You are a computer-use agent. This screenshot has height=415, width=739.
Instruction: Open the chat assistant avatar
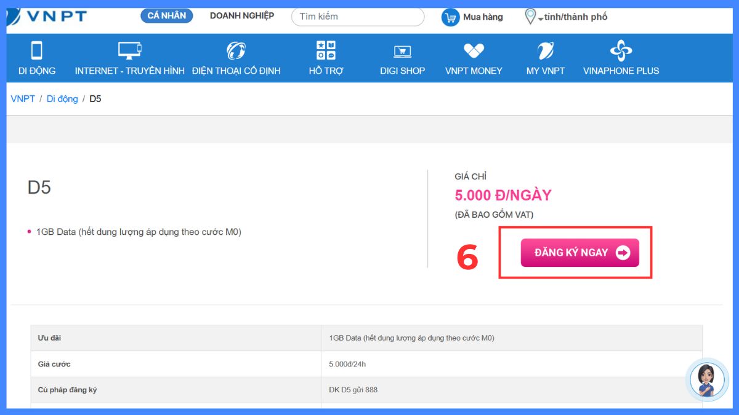pos(707,380)
